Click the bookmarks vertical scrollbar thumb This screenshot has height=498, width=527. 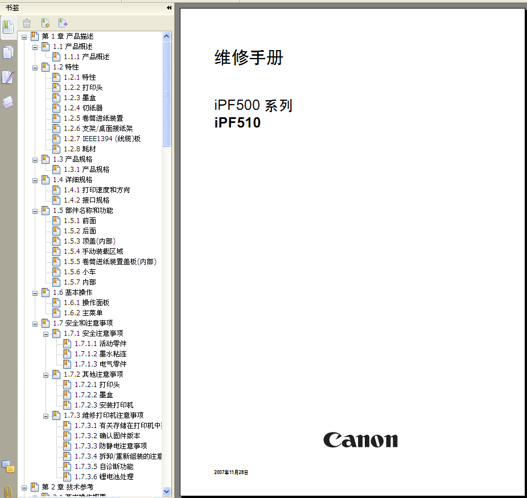166,94
